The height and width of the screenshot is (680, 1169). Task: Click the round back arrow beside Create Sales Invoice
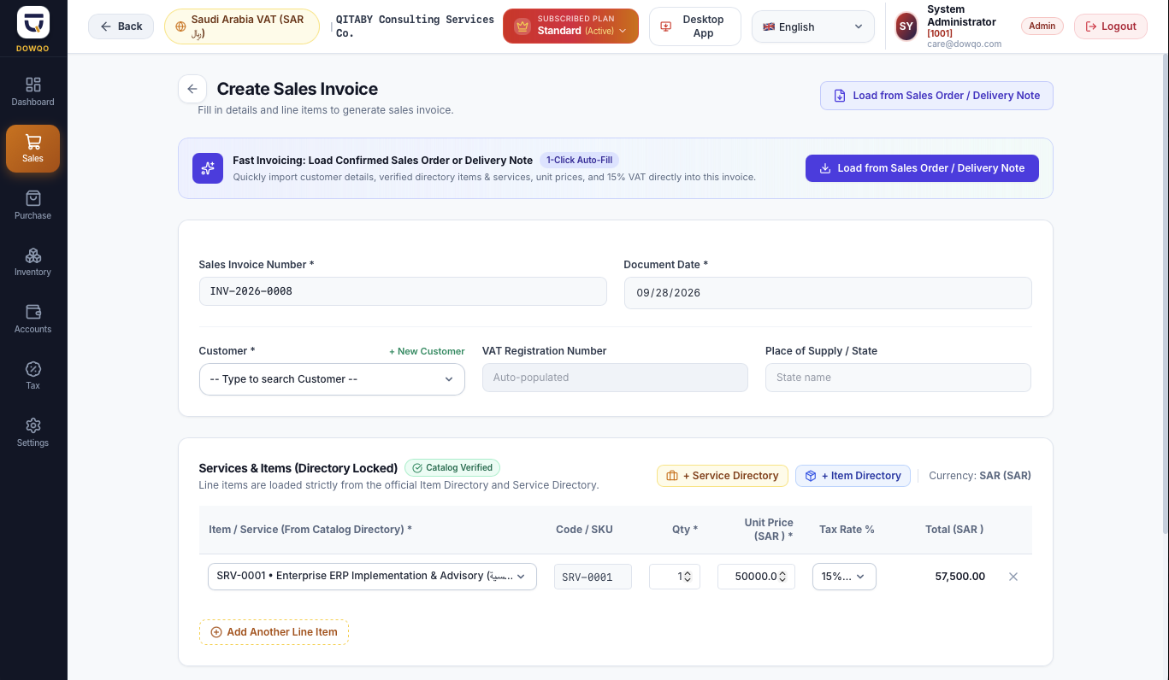point(192,89)
